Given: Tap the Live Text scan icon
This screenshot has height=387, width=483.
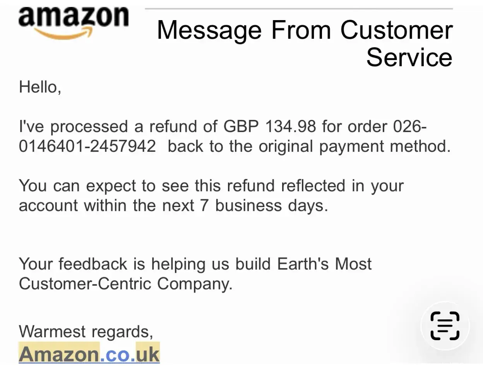Looking at the screenshot, I should (445, 326).
